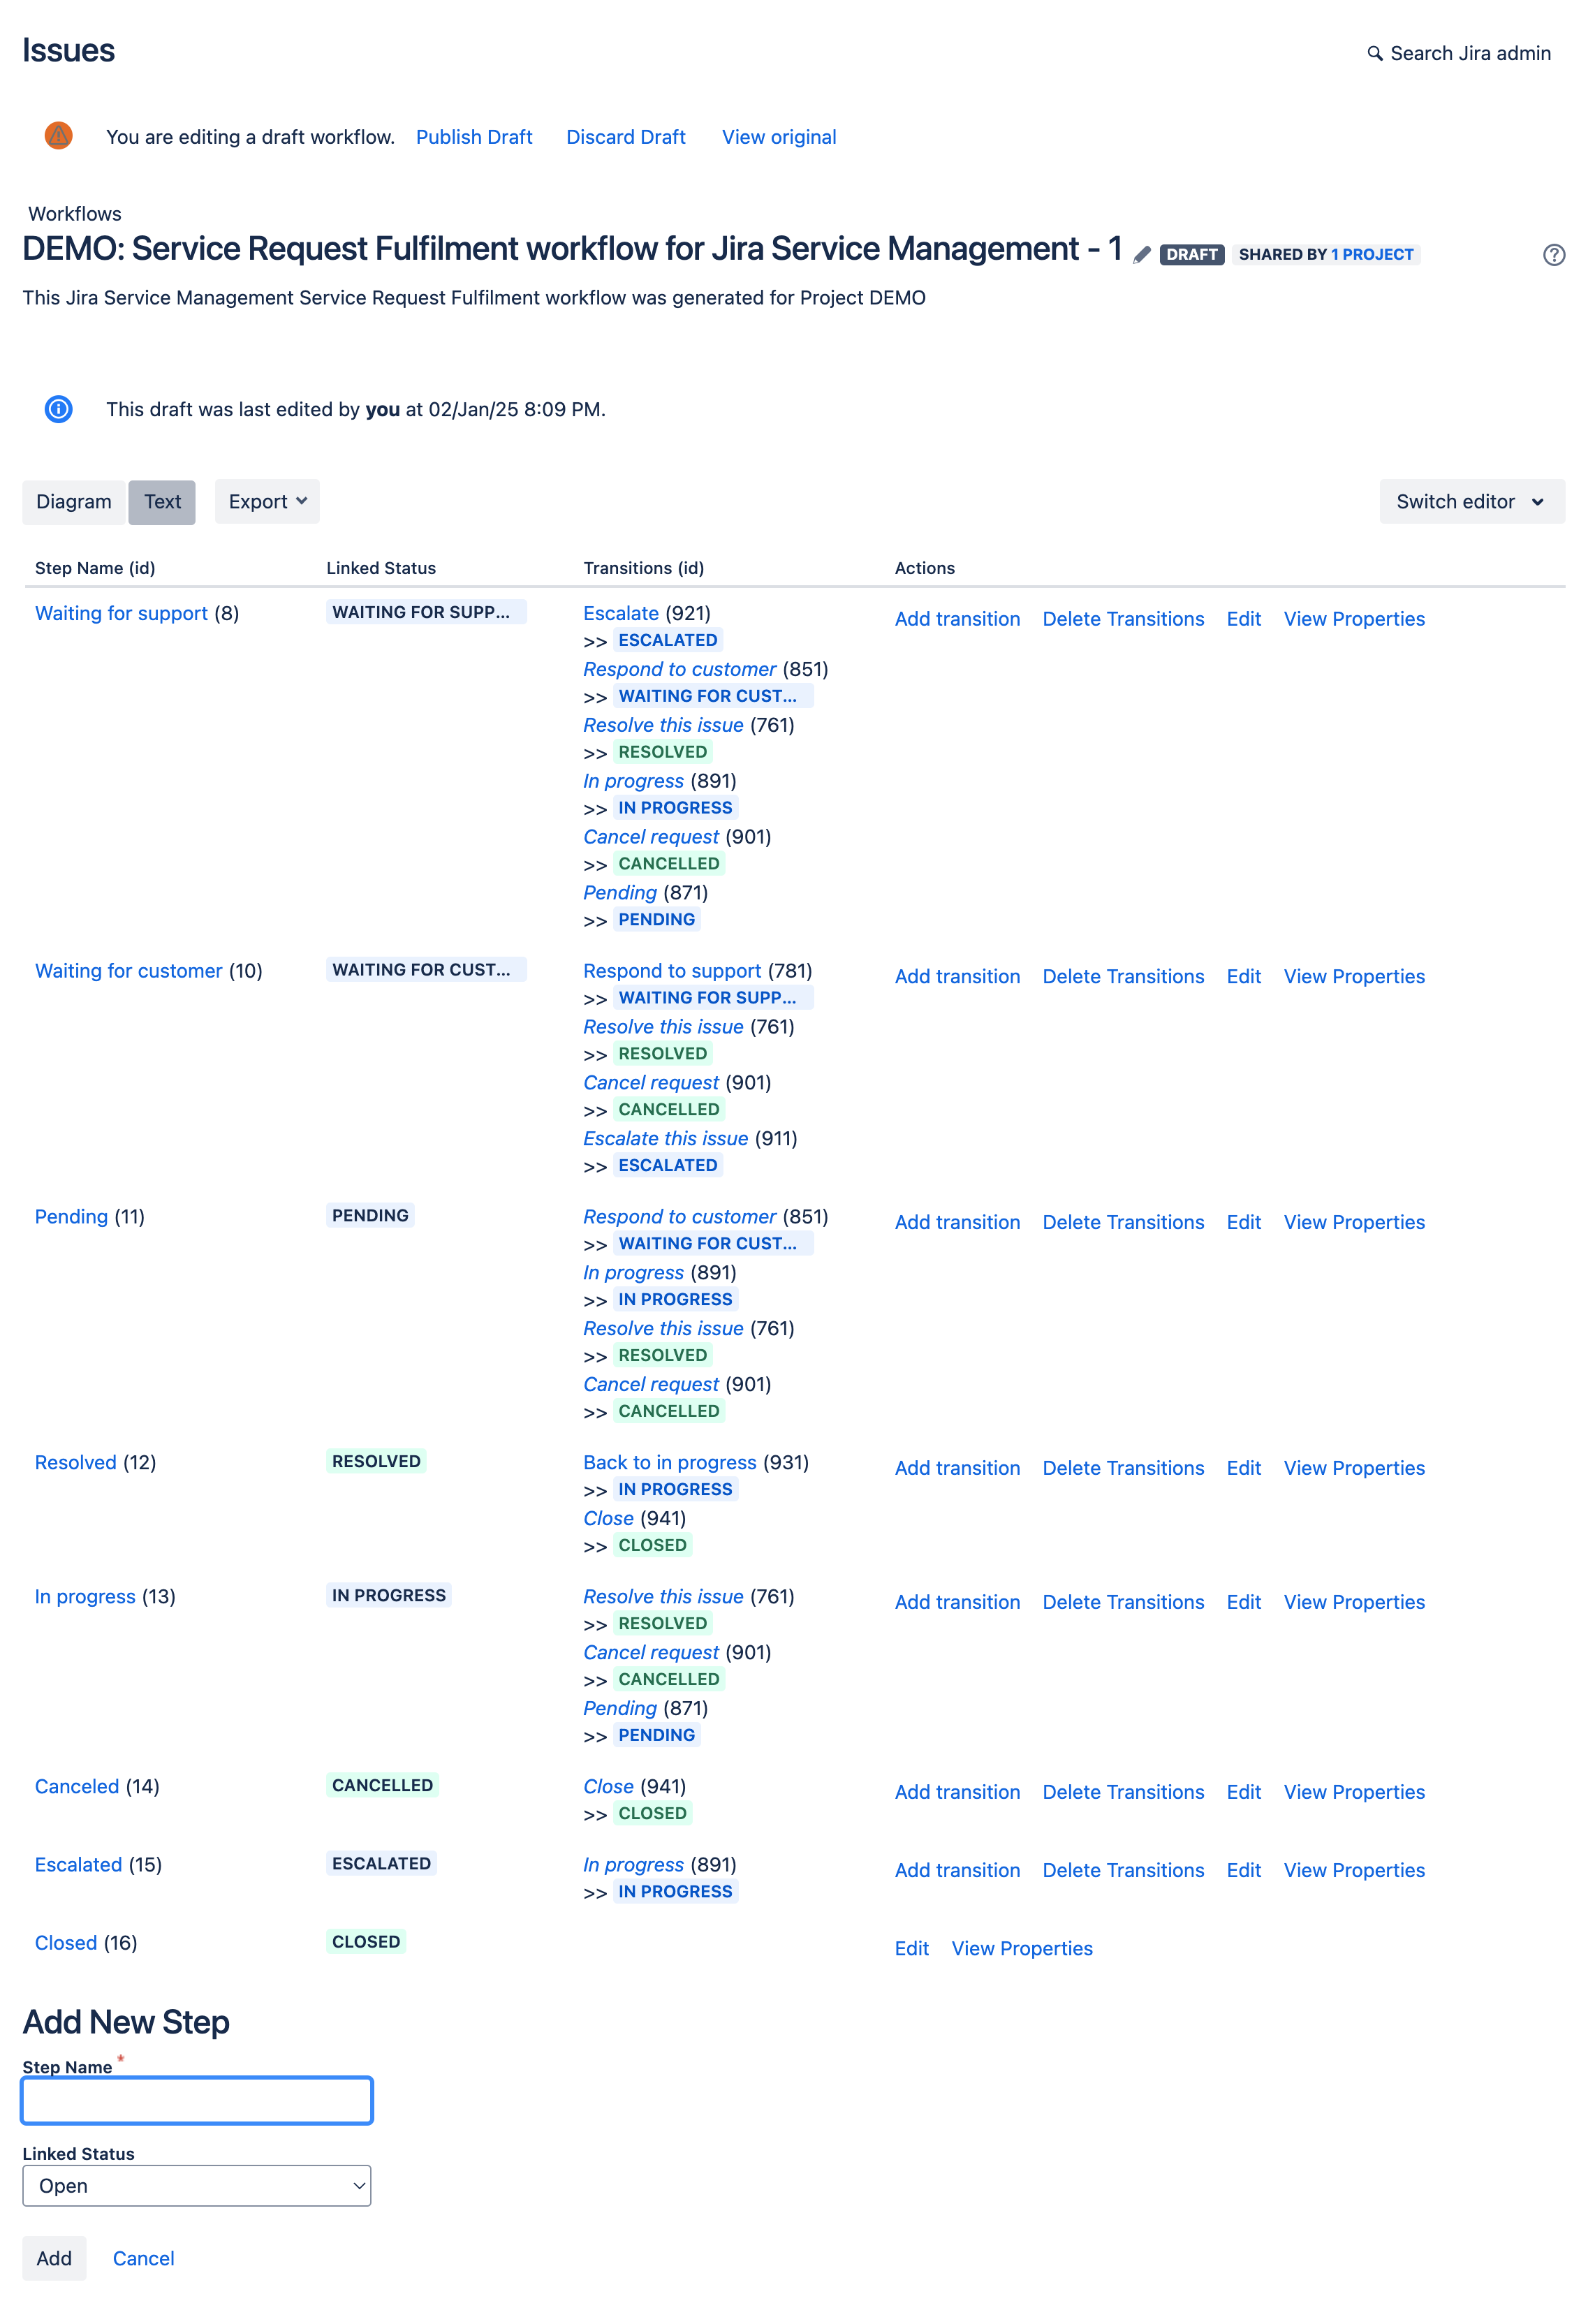The height and width of the screenshot is (2324, 1595).
Task: Add transition to Waiting for customer
Action: tap(957, 976)
